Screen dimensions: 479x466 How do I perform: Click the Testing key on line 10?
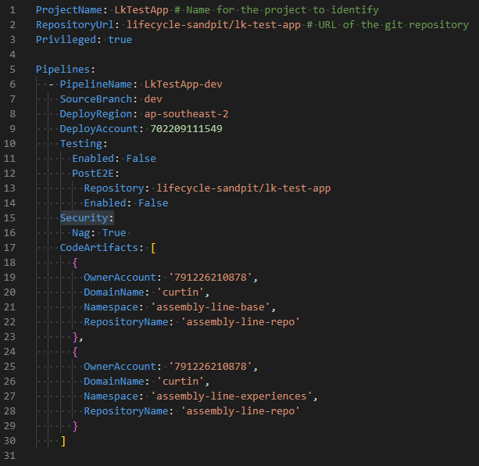click(81, 144)
